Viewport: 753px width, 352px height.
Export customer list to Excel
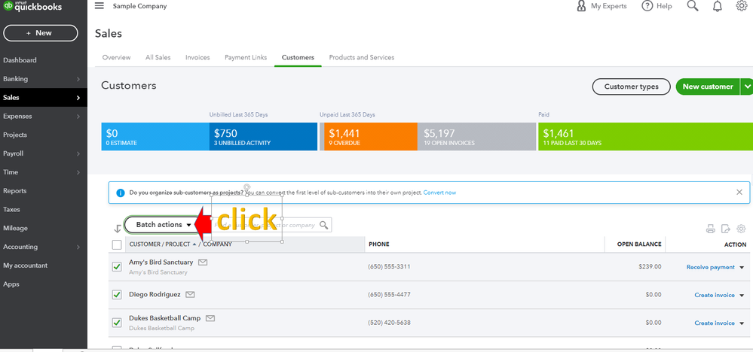(x=726, y=229)
